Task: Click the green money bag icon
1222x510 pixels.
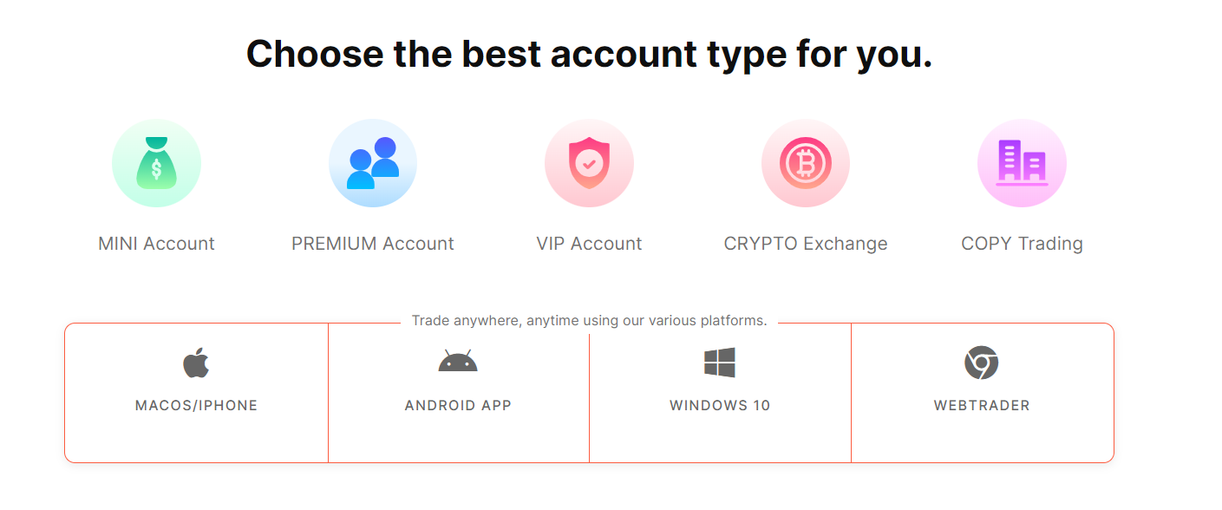Action: pos(156,163)
